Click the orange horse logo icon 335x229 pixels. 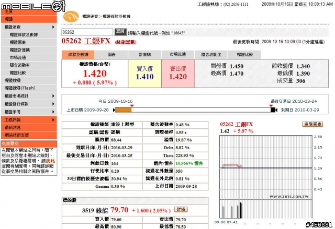pyautogui.click(x=71, y=16)
